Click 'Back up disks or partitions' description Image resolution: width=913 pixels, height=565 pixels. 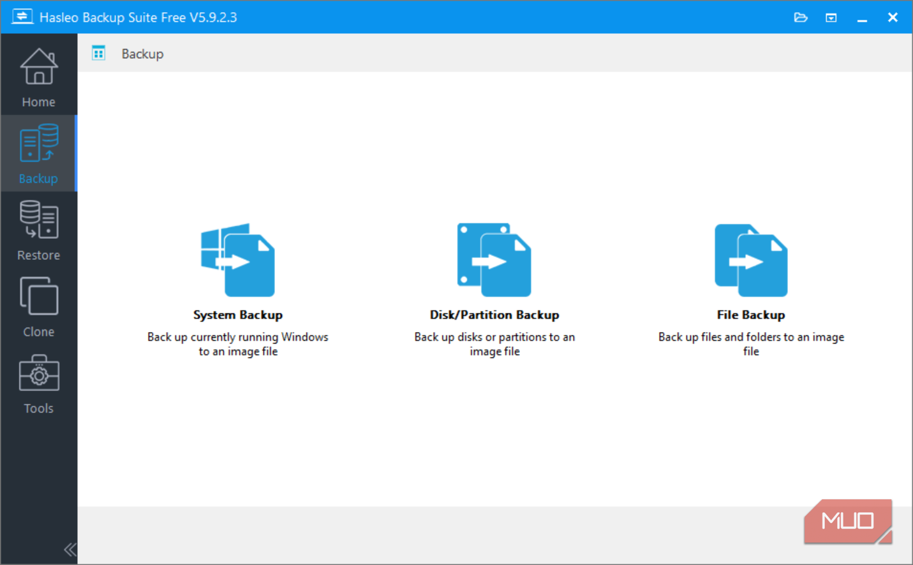[494, 344]
